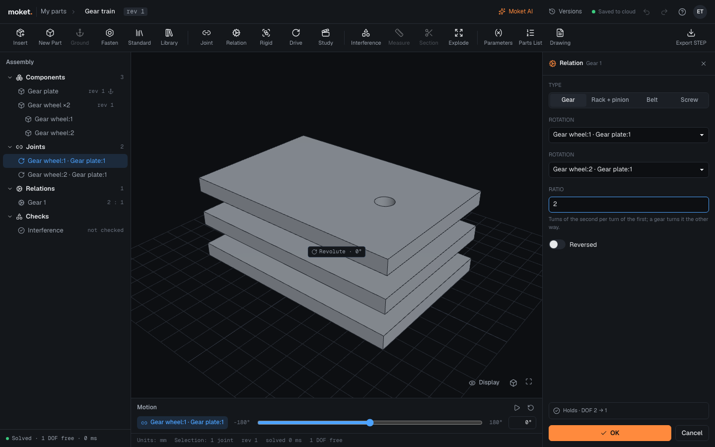
Task: Open the Drawing tool
Action: tap(560, 37)
